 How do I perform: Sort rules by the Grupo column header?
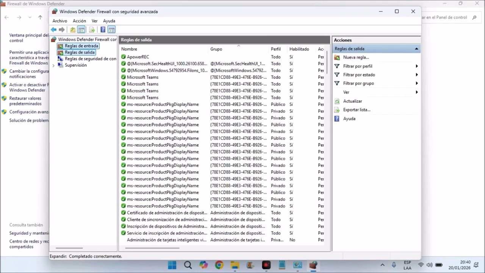tap(216, 49)
